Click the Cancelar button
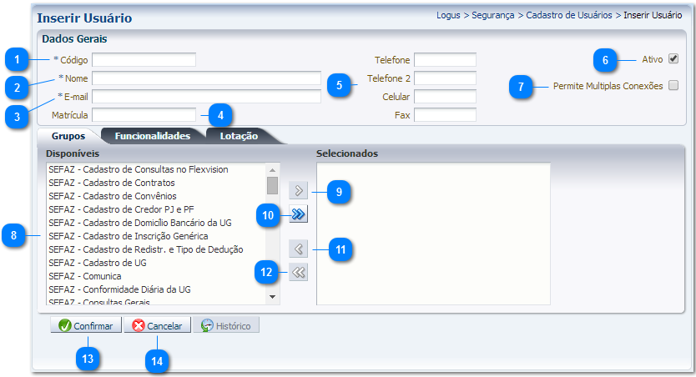This screenshot has height=377, width=696. coord(158,325)
